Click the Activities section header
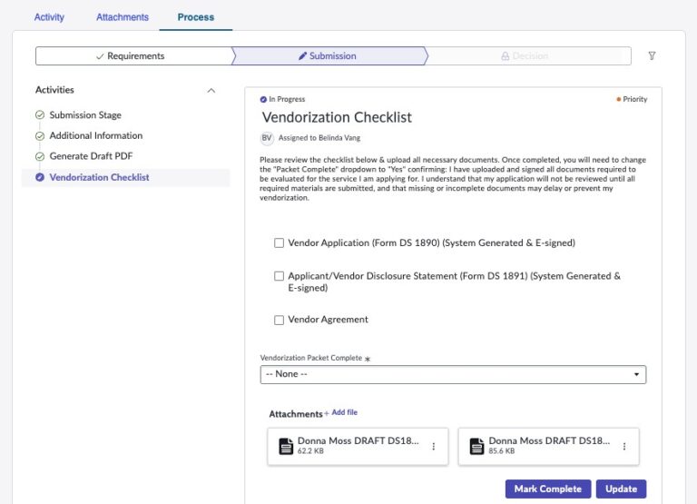The image size is (697, 504). 54,90
